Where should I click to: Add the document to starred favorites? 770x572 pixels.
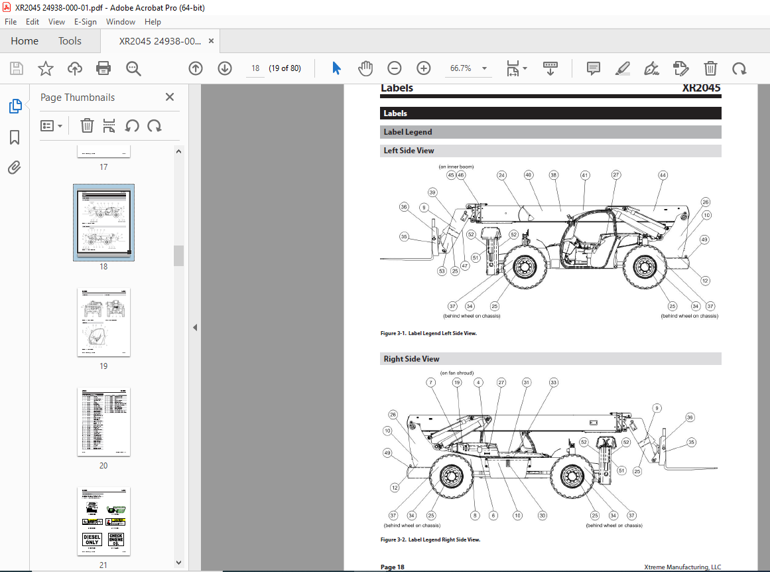pos(46,68)
